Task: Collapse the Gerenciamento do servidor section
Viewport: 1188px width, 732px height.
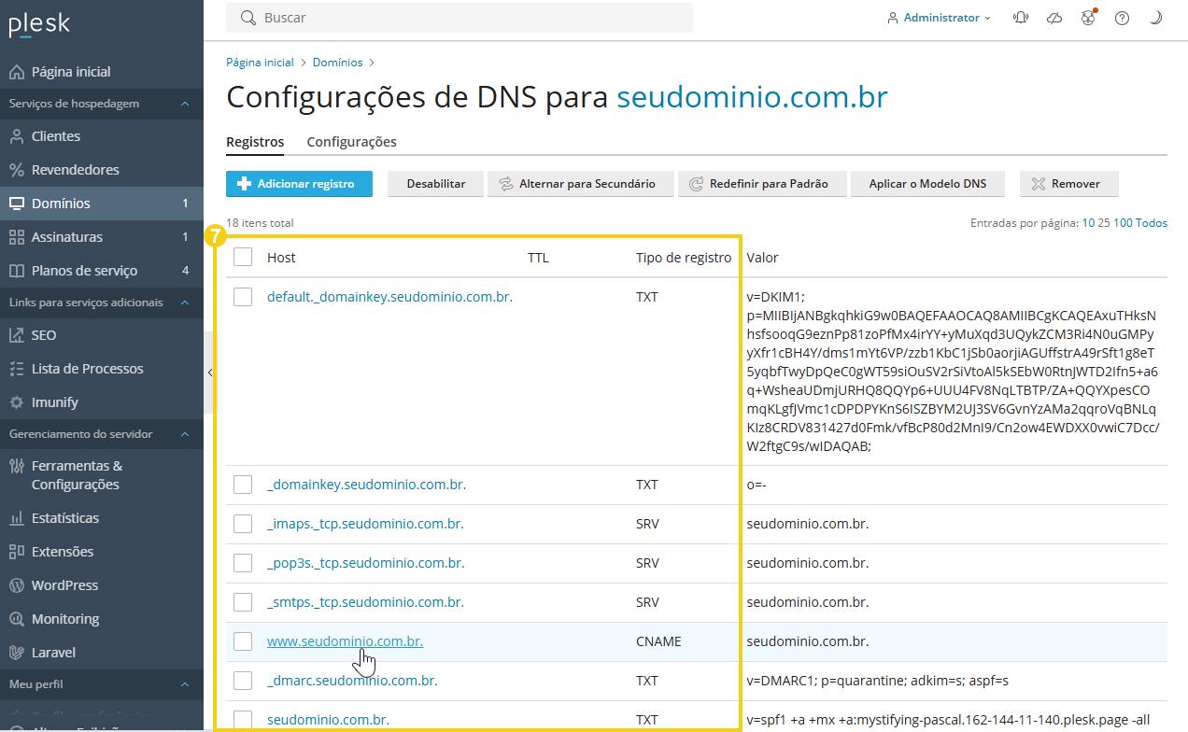Action: tap(185, 434)
